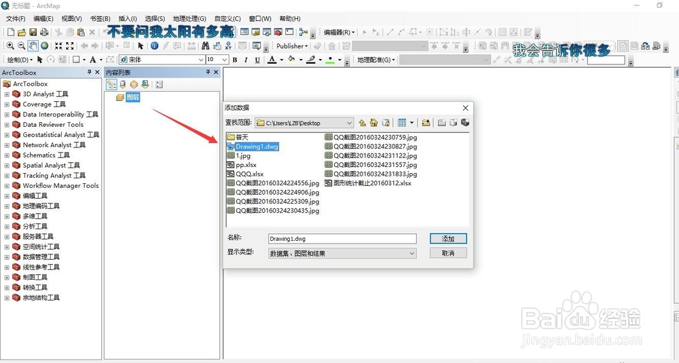The width and height of the screenshot is (679, 363).
Task: Open the 编辑(E) menu
Action: (43, 18)
